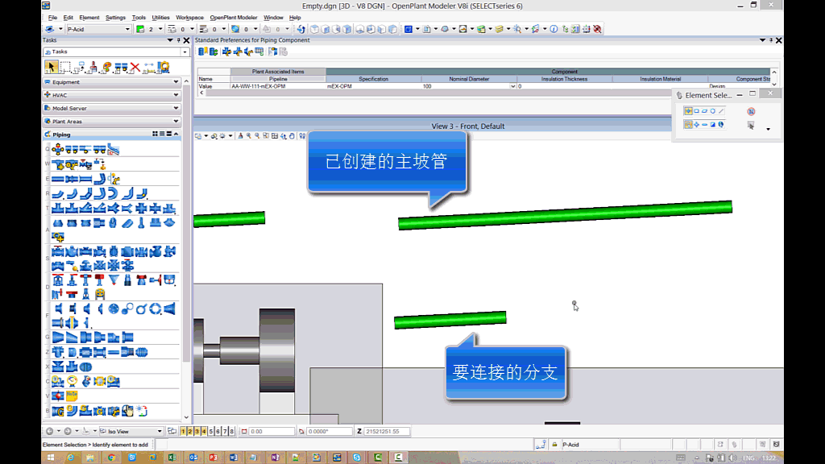Toggle view 2 button
The height and width of the screenshot is (464, 825).
[190, 431]
